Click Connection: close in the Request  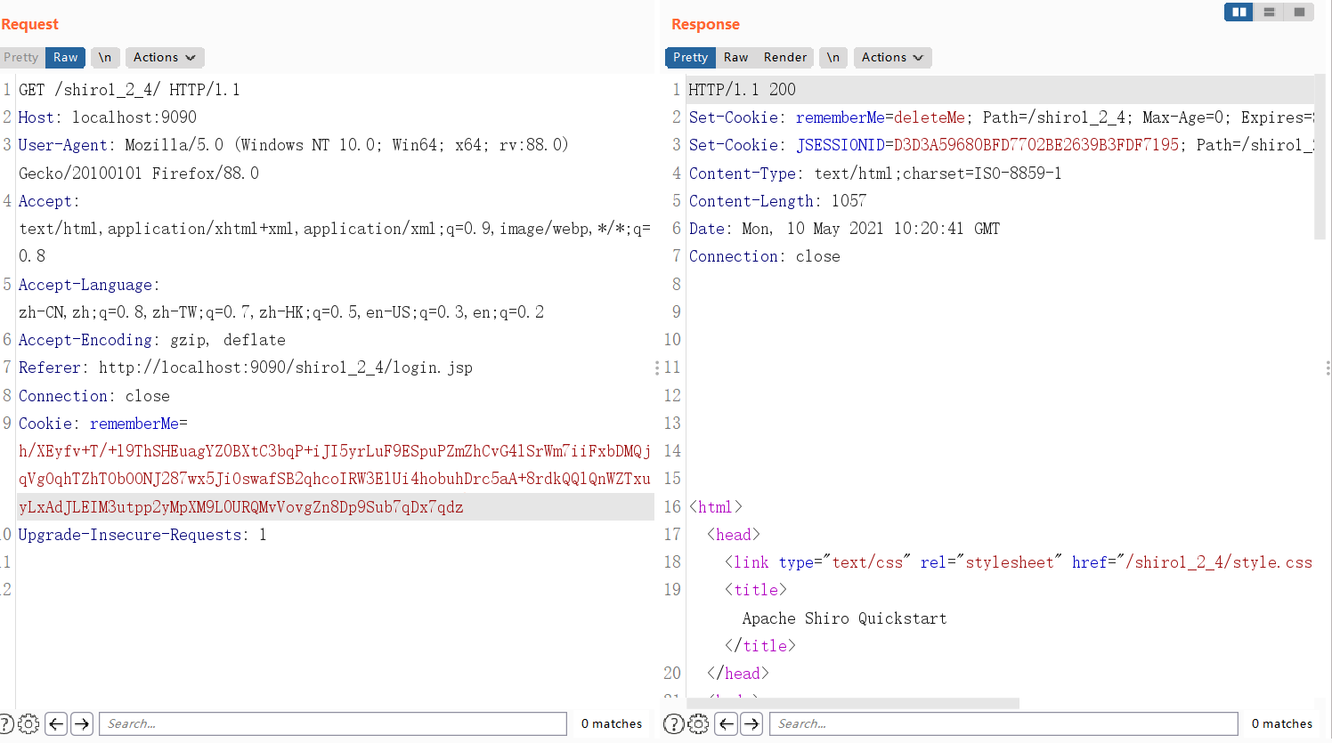94,396
